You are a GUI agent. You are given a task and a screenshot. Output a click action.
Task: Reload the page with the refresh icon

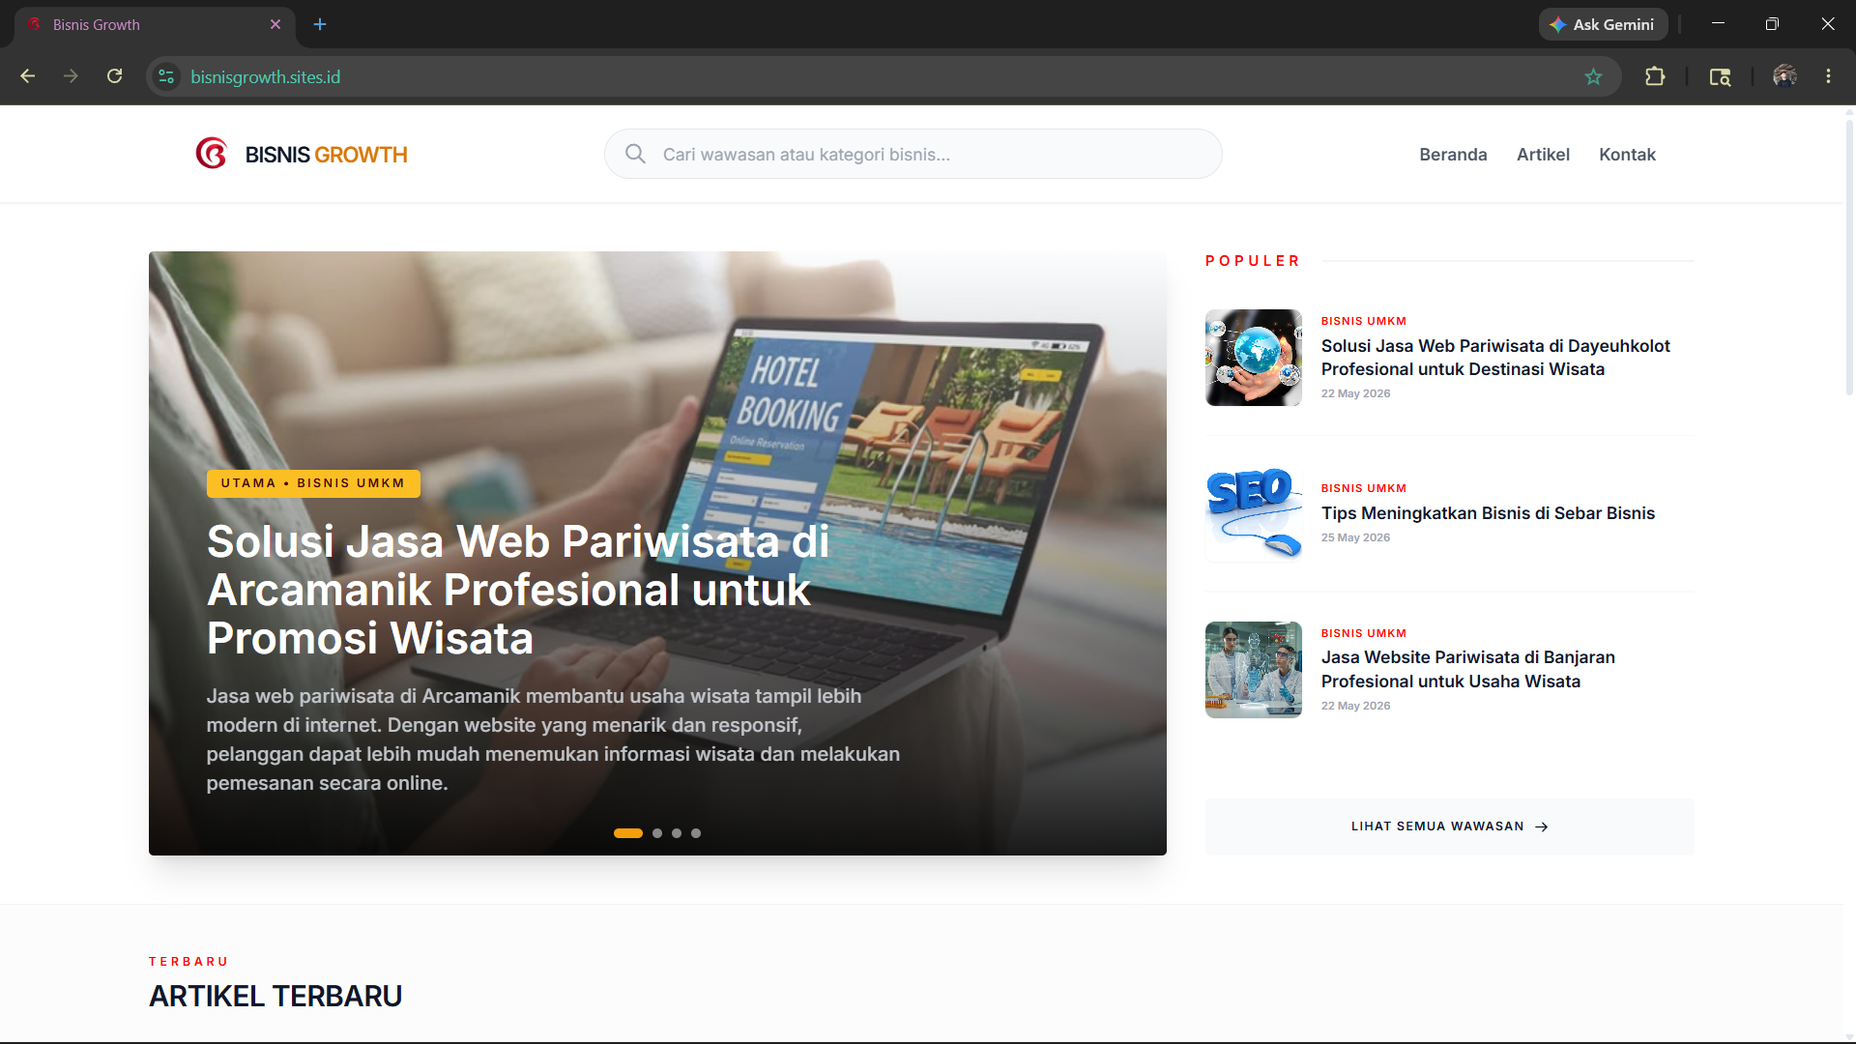pyautogui.click(x=114, y=76)
